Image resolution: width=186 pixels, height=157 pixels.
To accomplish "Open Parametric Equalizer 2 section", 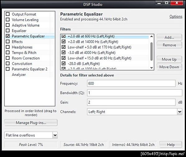I will [29, 69].
